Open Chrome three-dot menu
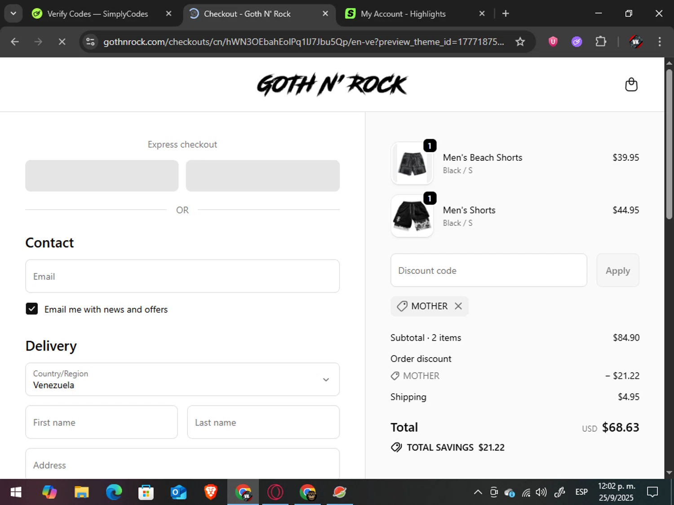This screenshot has height=505, width=674. coord(660,42)
